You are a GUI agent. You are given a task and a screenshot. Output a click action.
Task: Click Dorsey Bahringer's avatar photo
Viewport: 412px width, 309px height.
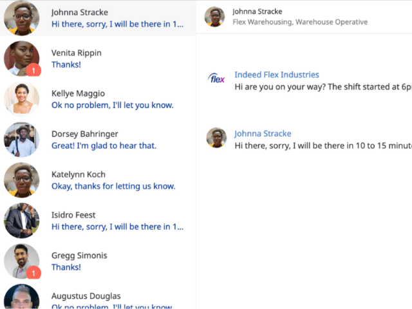(21, 140)
